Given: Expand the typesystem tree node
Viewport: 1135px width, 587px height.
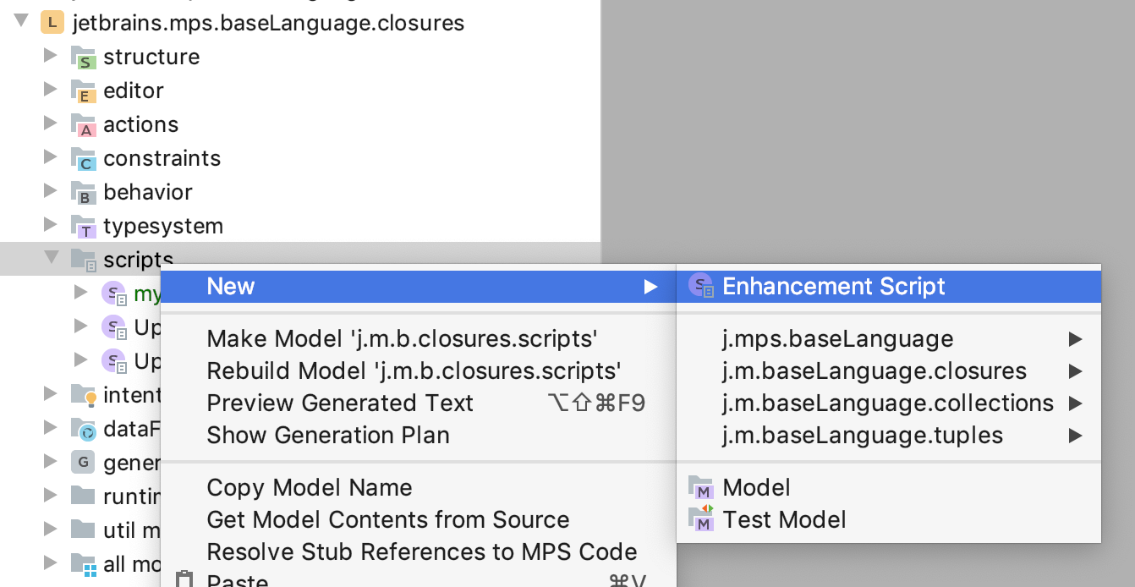Looking at the screenshot, I should (52, 226).
